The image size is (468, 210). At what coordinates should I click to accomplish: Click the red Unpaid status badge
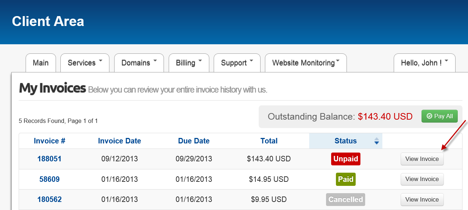(346, 159)
